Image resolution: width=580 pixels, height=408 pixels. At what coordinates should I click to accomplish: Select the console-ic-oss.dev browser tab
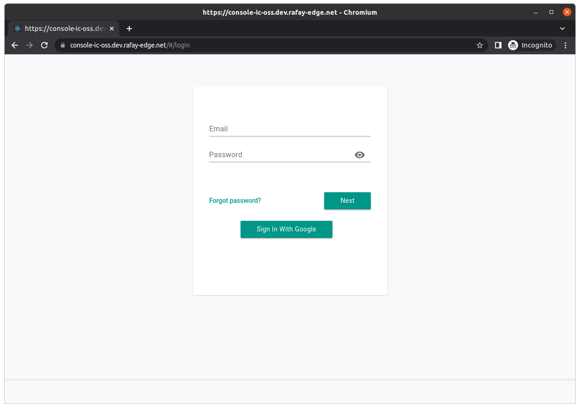coord(64,29)
